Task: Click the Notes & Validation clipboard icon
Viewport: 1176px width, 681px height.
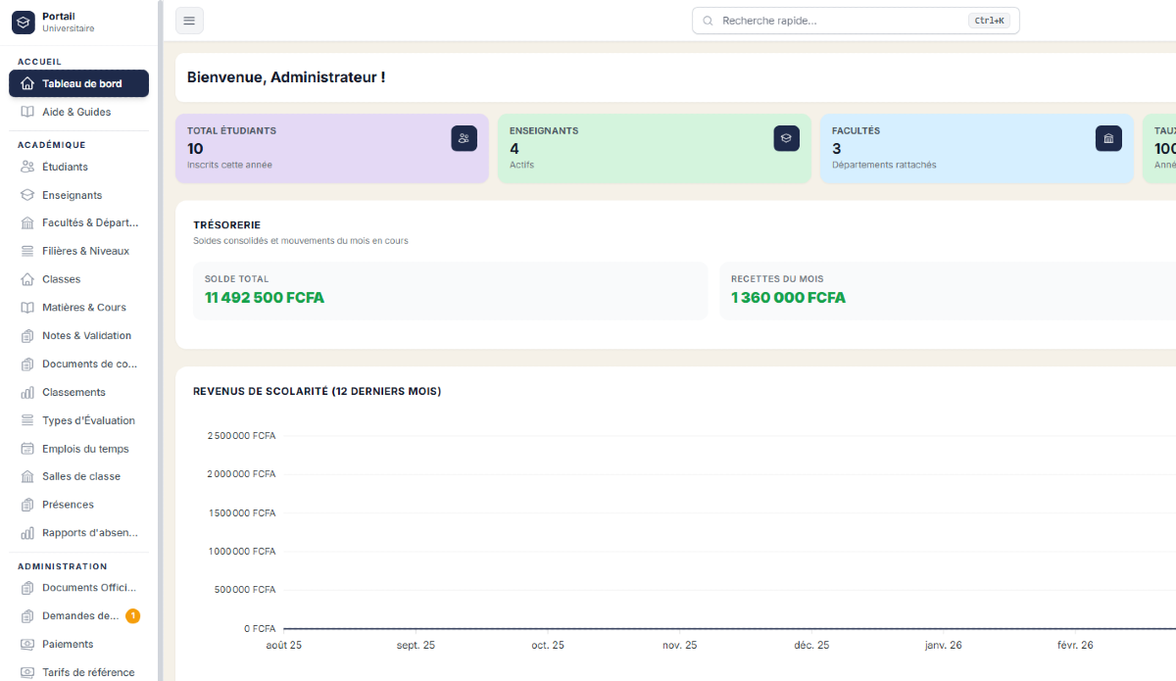Action: pos(27,335)
